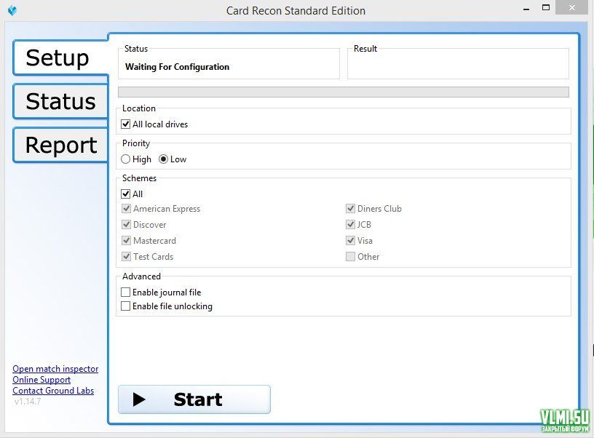Click the Mastercard scheme checkbox
The height and width of the screenshot is (438, 594).
coord(127,241)
